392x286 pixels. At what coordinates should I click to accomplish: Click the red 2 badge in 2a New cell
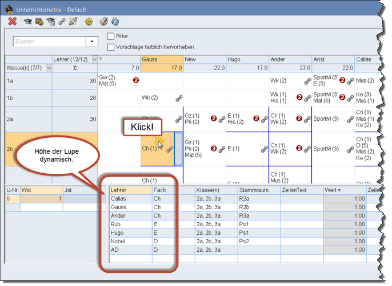pos(214,119)
